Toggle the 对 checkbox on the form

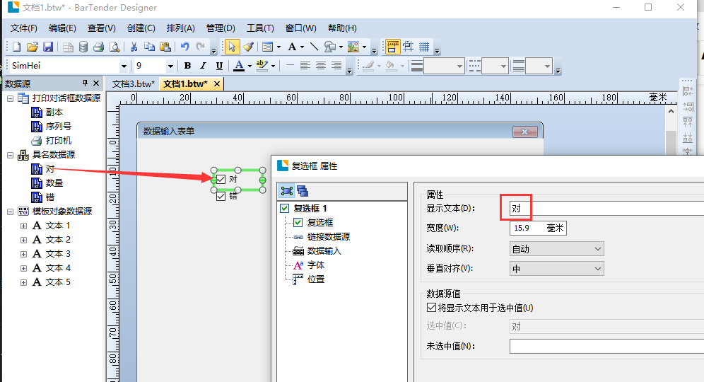point(220,180)
